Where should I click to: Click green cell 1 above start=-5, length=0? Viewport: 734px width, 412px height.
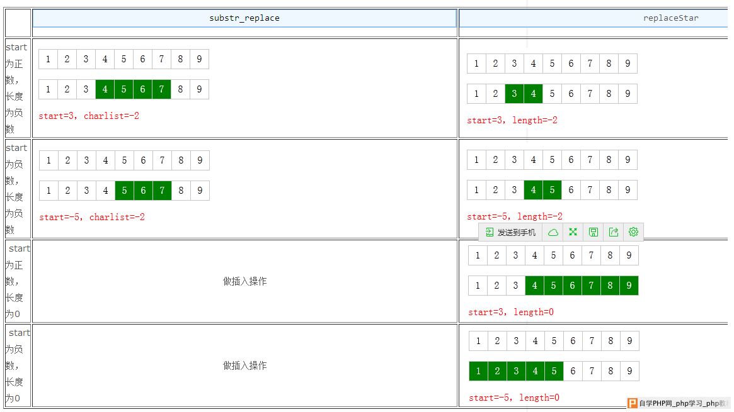pos(478,371)
